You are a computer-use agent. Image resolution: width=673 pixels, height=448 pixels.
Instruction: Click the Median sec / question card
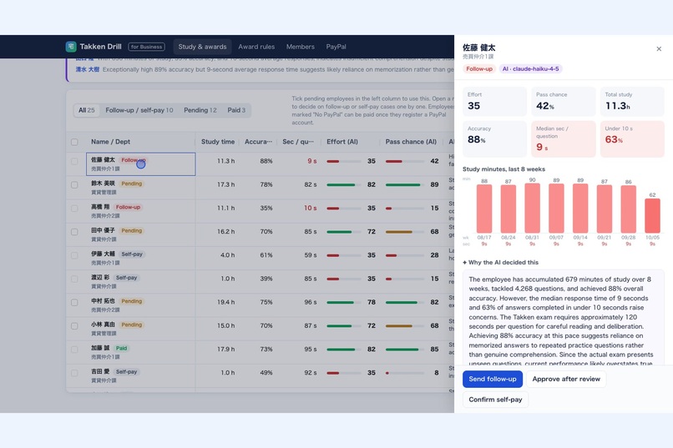click(x=563, y=138)
